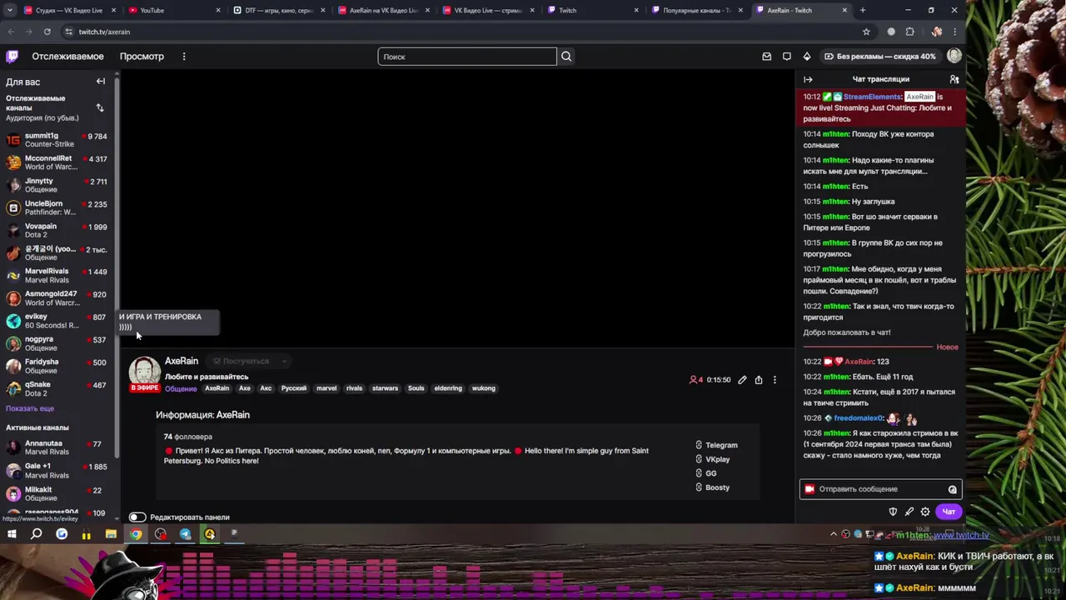Show hidden system tray icons
The width and height of the screenshot is (1066, 600).
coord(834,534)
